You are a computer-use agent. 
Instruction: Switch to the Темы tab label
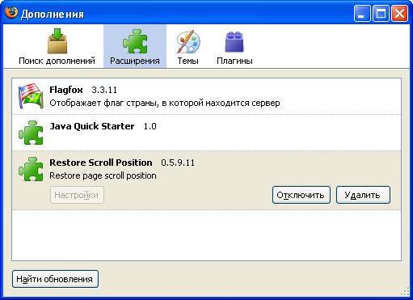click(x=188, y=61)
